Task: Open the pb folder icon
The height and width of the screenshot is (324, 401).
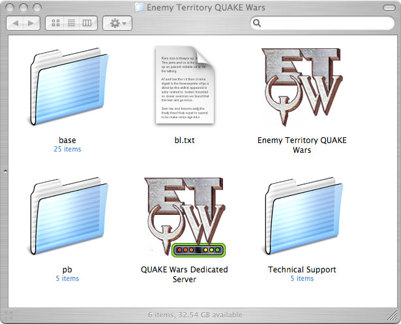Action: tap(68, 216)
